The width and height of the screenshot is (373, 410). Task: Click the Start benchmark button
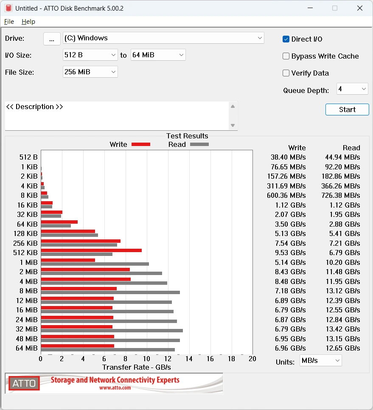347,110
